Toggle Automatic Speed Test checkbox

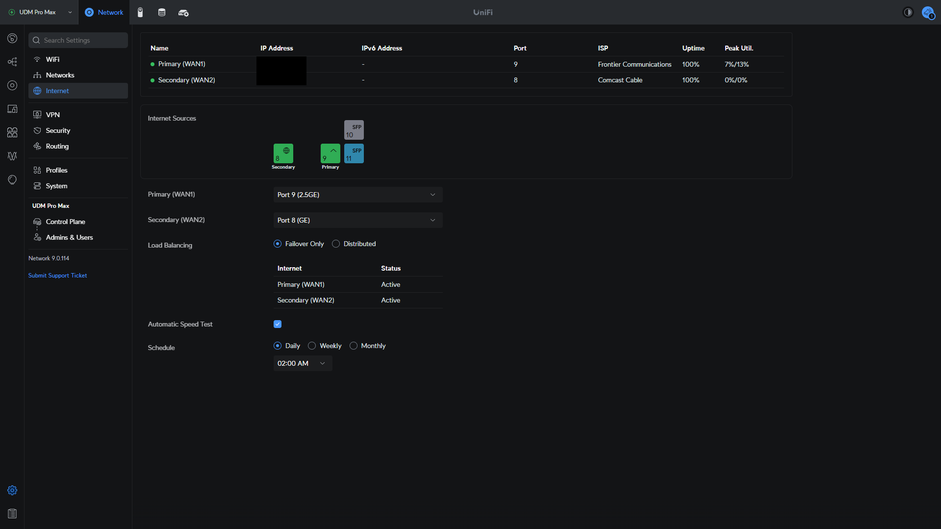tap(278, 324)
